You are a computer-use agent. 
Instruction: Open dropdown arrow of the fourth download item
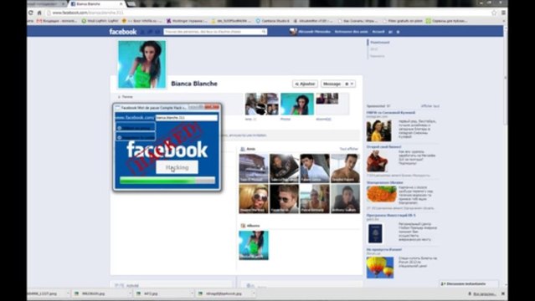click(253, 293)
